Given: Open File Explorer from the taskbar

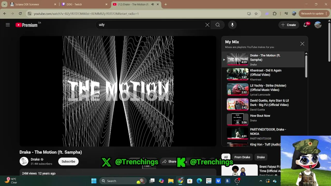Looking at the screenshot, I should [171, 181].
